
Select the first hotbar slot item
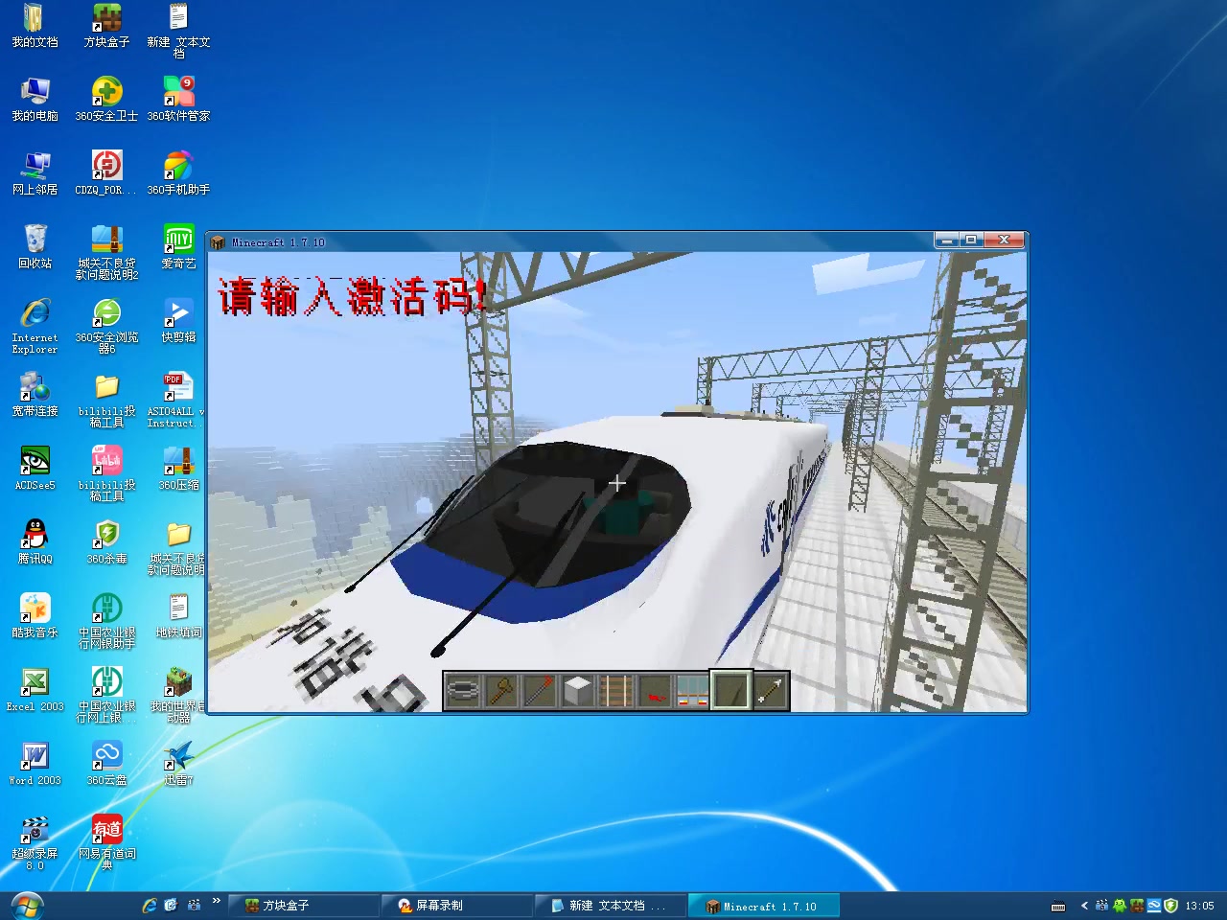pos(462,691)
